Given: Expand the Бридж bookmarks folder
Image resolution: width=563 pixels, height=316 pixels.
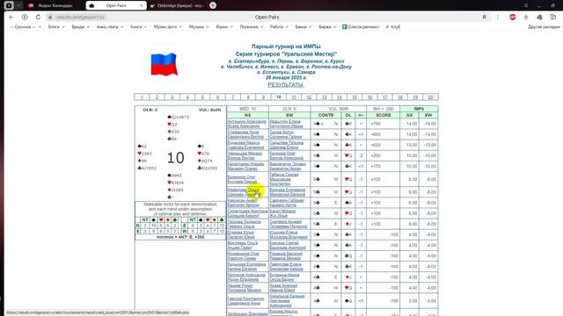Looking at the screenshot, I should [x=80, y=27].
